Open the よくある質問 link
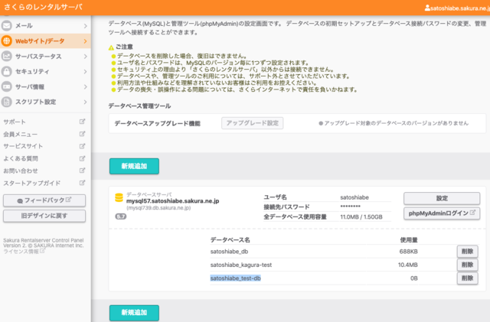This screenshot has width=490, height=322. coord(21,158)
